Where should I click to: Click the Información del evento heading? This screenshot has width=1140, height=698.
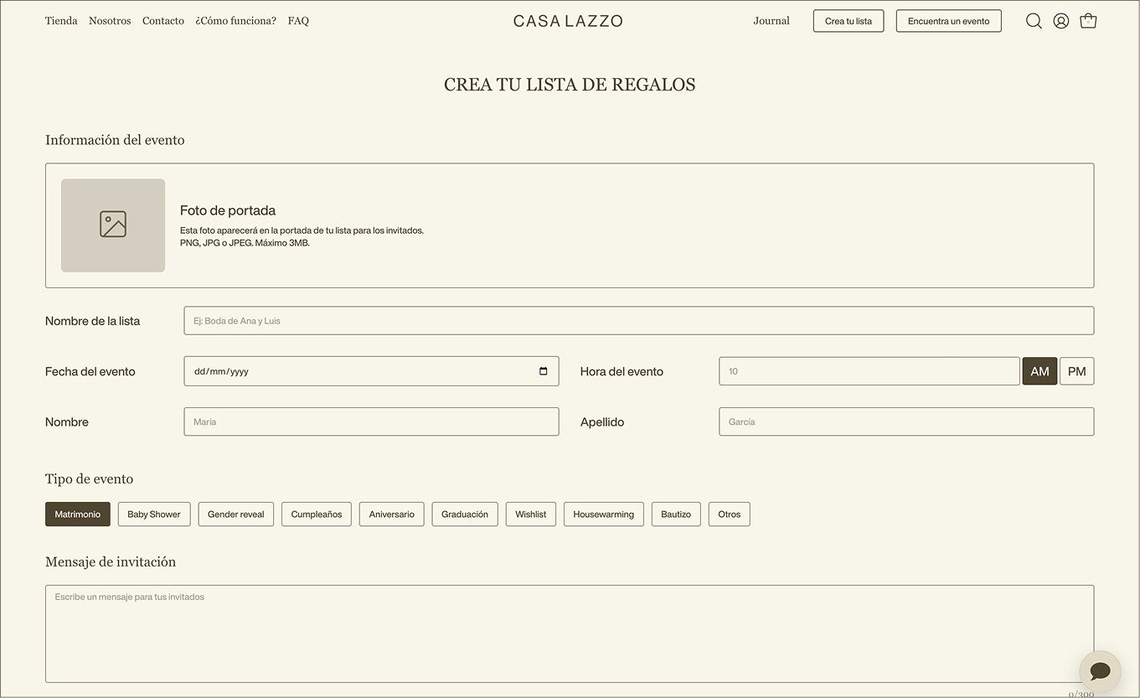pos(115,140)
